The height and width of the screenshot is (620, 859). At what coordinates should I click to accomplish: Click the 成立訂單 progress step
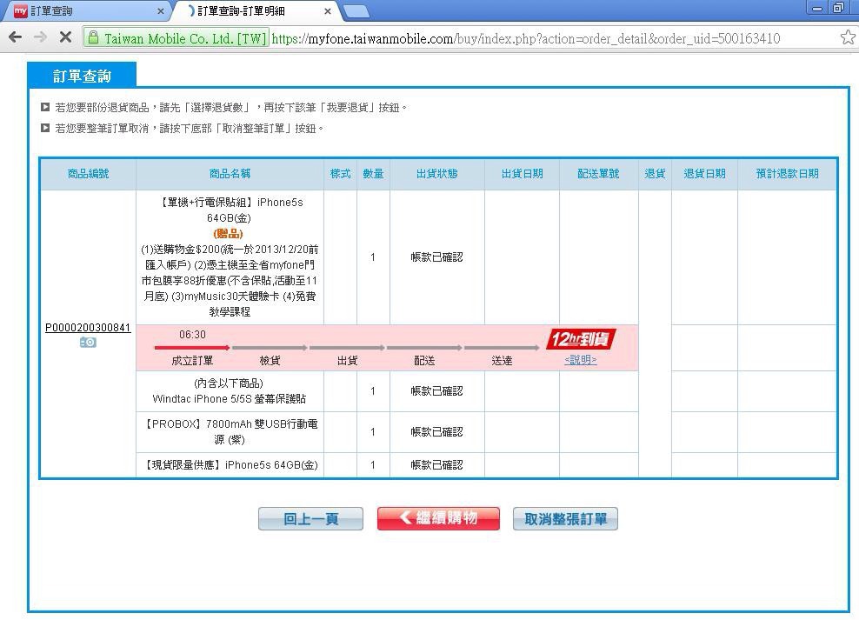[x=192, y=360]
